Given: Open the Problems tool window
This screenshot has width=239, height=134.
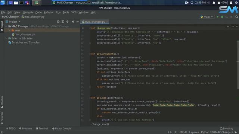Looking at the screenshot, I should (26, 128).
